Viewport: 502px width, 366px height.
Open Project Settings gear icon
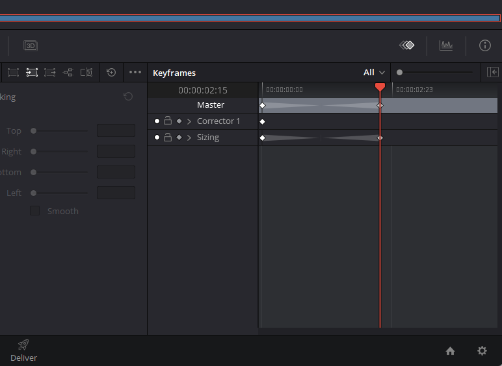(482, 350)
